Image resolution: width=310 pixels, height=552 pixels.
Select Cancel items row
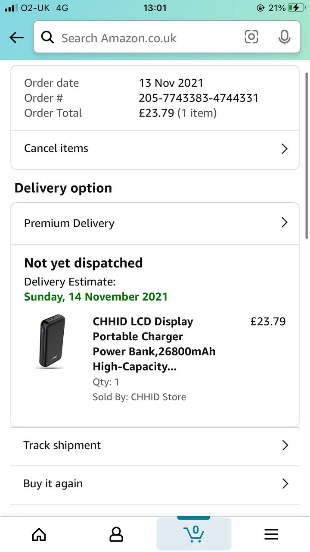click(129, 149)
